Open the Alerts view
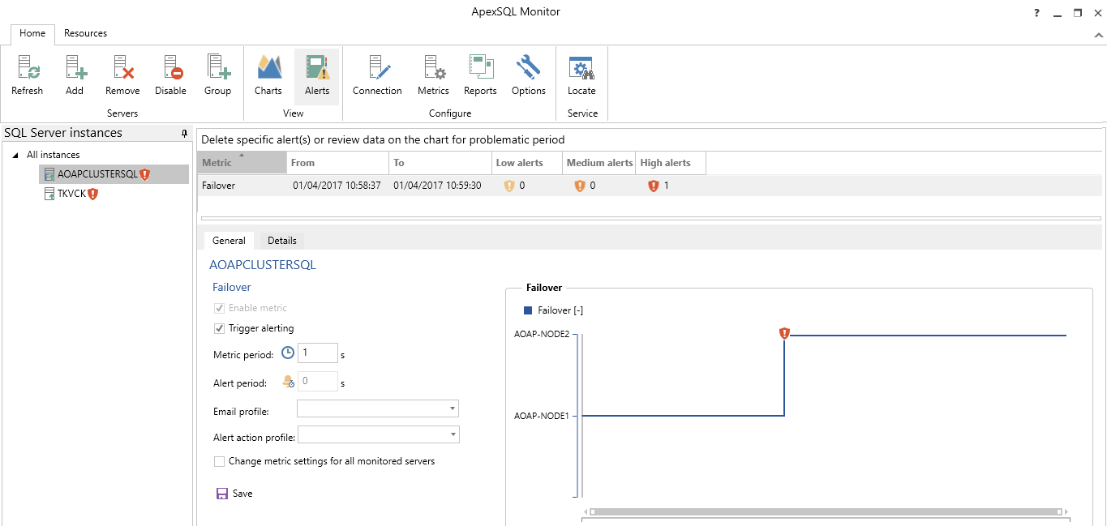Viewport: 1107px width, 526px height. point(317,75)
